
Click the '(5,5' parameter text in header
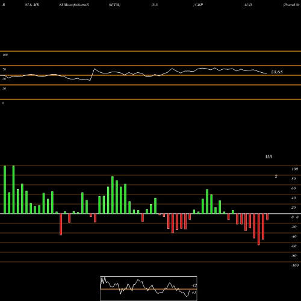(155, 5)
